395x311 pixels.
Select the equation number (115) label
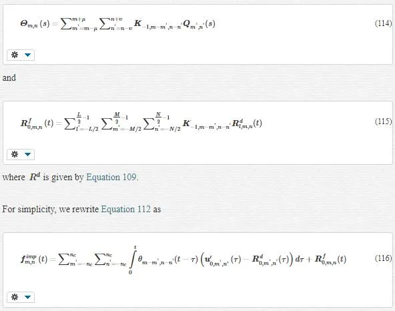(x=383, y=121)
